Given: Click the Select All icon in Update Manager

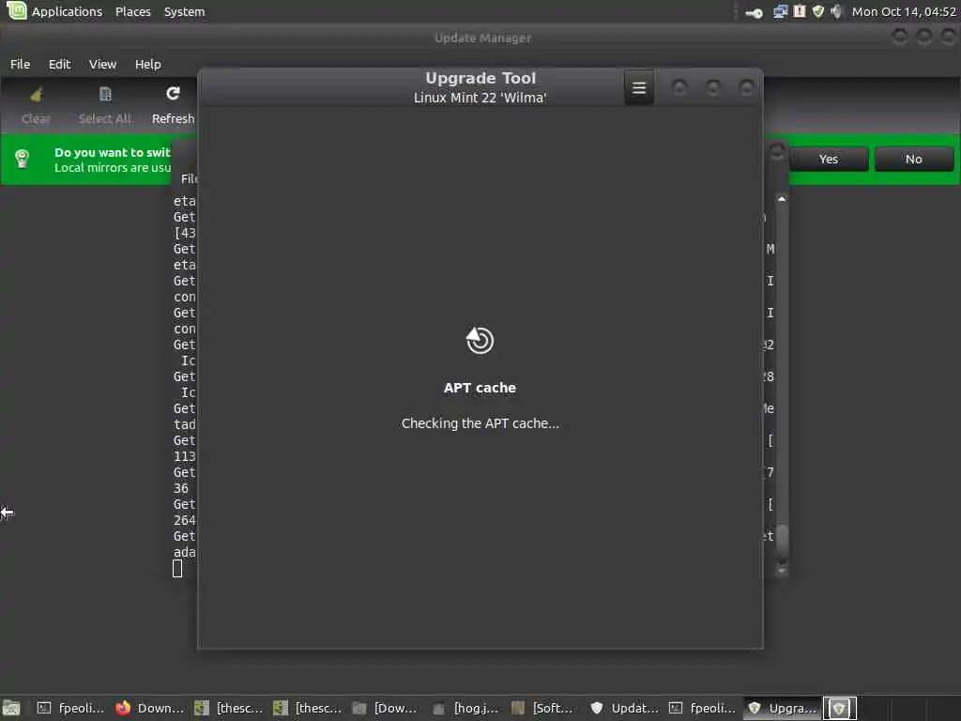Looking at the screenshot, I should pyautogui.click(x=105, y=95).
